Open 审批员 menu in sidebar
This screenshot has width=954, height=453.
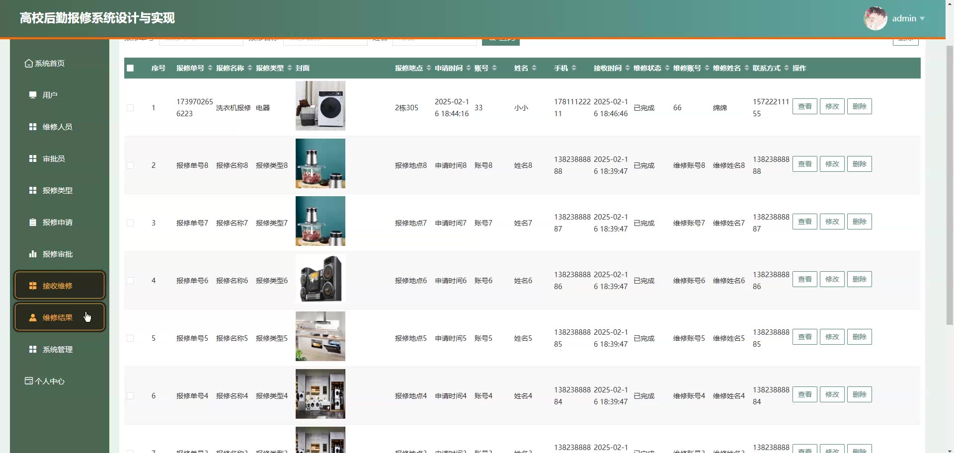point(60,158)
